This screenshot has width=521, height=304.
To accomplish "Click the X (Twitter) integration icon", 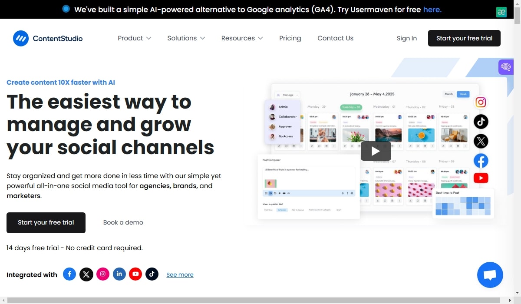I will point(86,274).
